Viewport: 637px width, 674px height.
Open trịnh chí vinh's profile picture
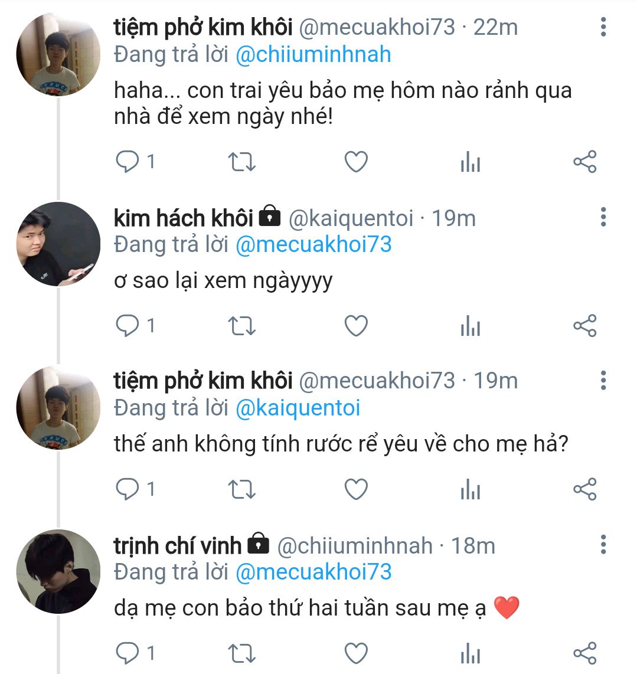tap(58, 571)
